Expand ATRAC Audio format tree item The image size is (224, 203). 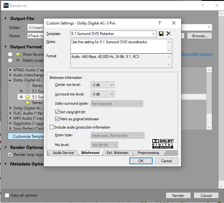[10, 70]
